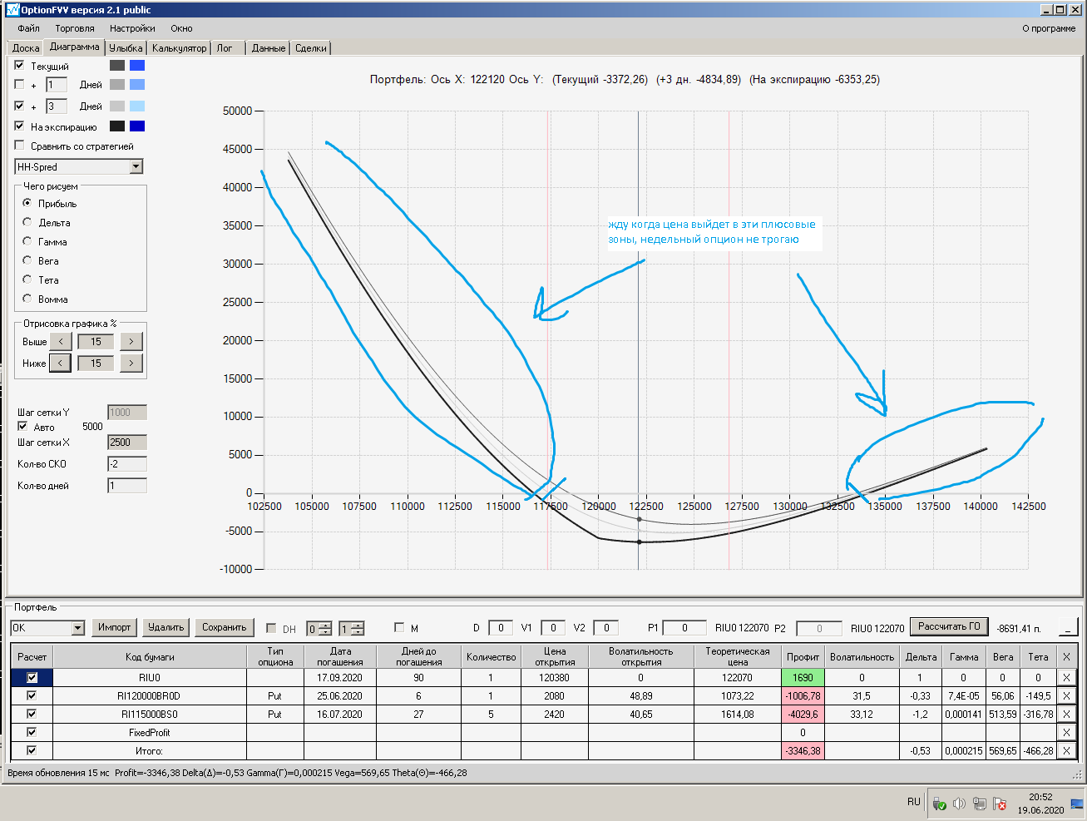This screenshot has height=821, width=1087.
Task: Delete the RI120000BR0D row using its X
Action: [1066, 695]
